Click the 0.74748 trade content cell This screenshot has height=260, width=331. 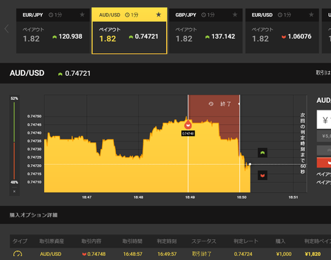pyautogui.click(x=94, y=254)
